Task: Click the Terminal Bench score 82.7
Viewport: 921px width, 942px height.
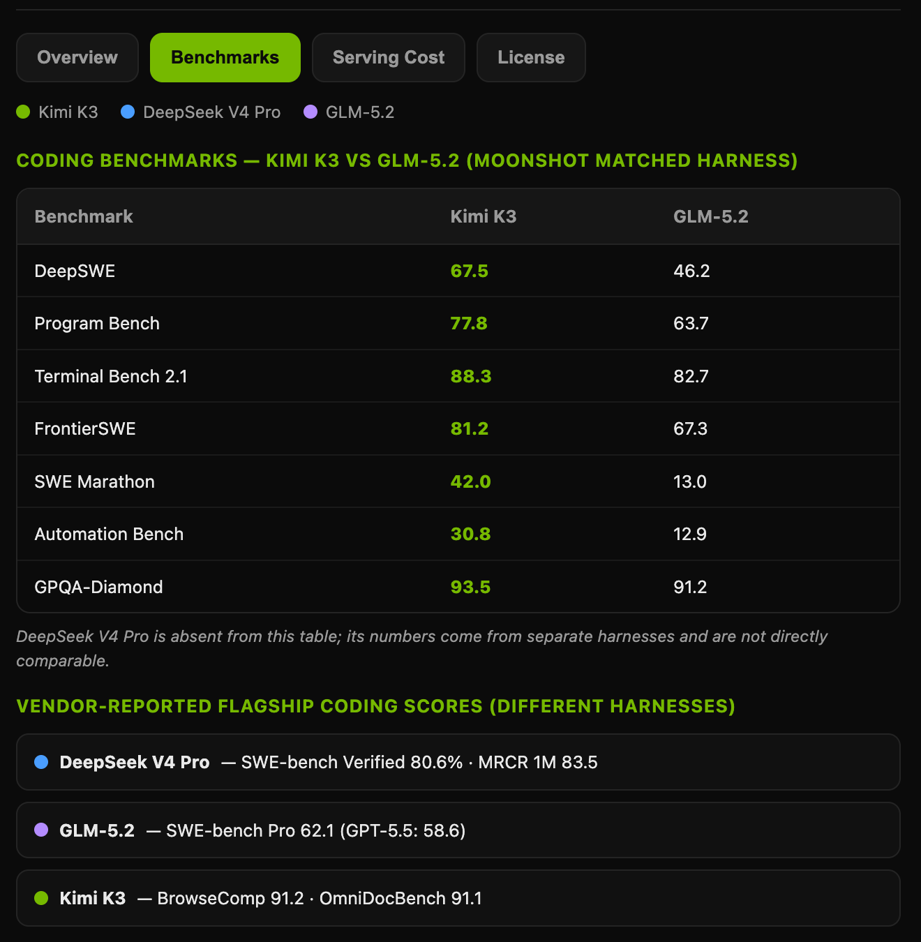Action: pos(691,376)
